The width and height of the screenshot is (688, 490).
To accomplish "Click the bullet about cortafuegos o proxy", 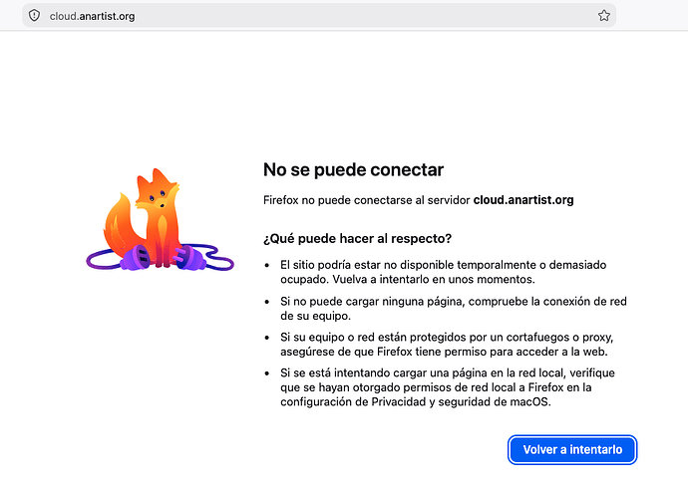I will (447, 344).
